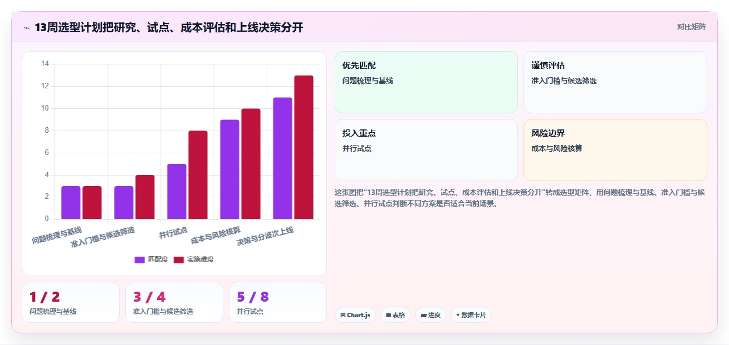This screenshot has height=345, width=729.
Task: Click the 成本与风险核算 x-axis label
Action: coord(216,236)
